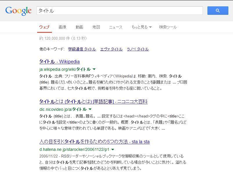
Task: Open 検索ツール options
Action: pos(168,27)
